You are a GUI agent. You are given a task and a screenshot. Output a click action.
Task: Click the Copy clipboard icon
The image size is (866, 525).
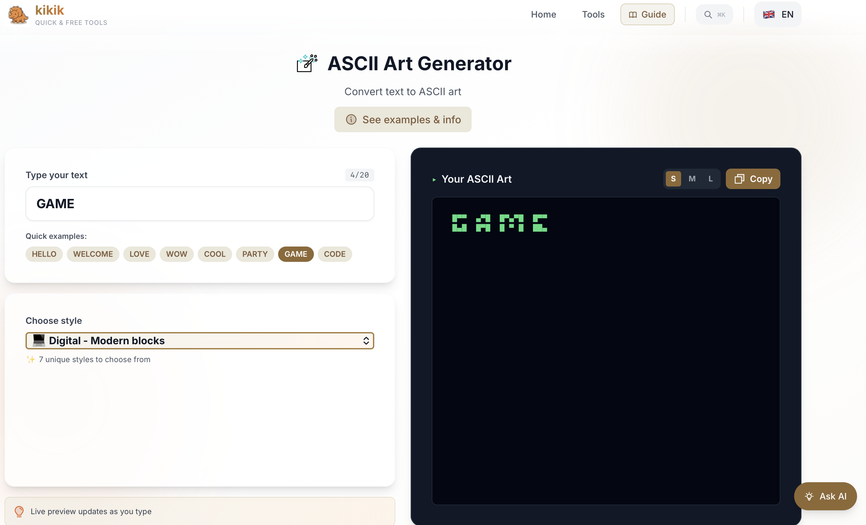pos(739,179)
